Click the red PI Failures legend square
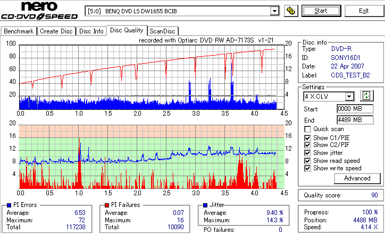This screenshot has width=385, height=234. (107, 205)
